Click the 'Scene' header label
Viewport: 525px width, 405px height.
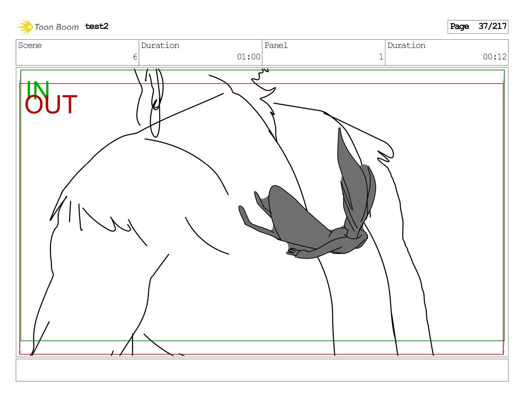point(30,45)
